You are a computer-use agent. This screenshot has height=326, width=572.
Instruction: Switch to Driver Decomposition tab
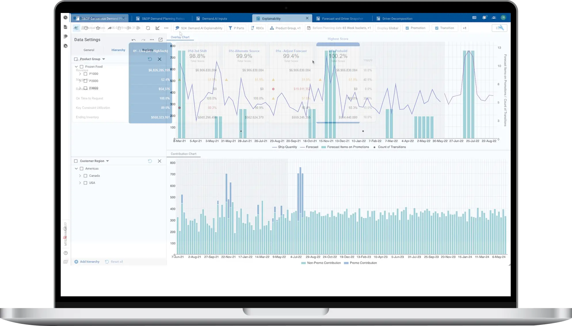tap(397, 18)
